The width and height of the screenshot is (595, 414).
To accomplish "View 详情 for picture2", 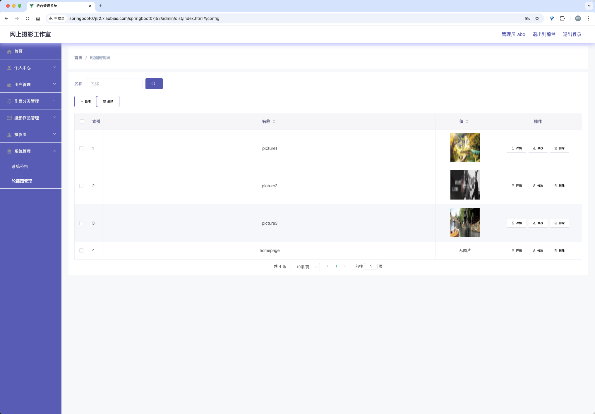I will click(517, 186).
